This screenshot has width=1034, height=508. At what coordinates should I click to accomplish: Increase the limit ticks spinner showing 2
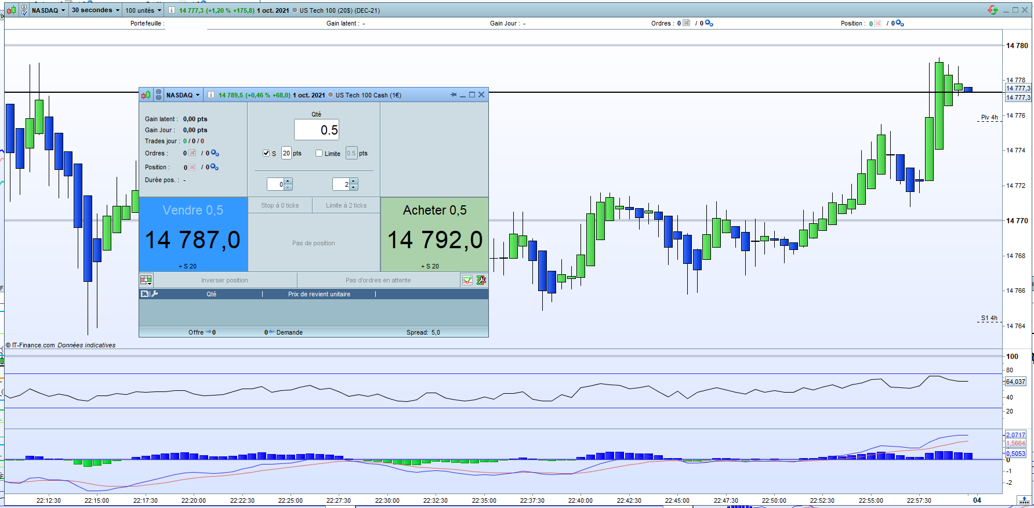(354, 182)
